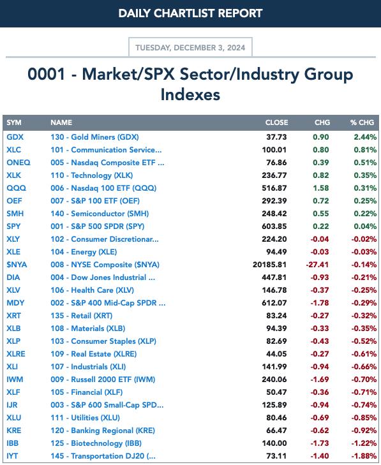Click the XLC ticker symbol

pyautogui.click(x=13, y=150)
